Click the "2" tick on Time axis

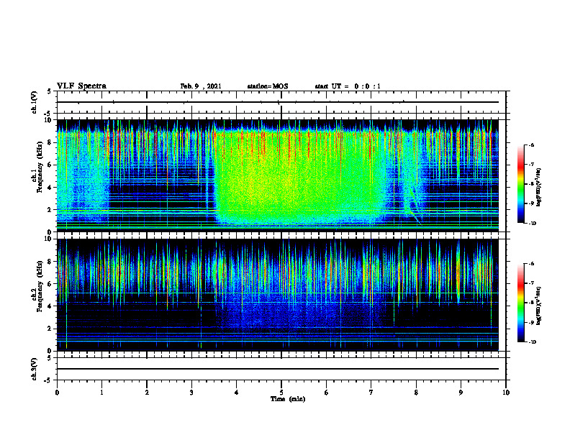pyautogui.click(x=147, y=393)
